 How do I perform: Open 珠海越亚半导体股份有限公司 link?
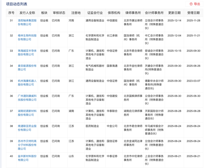(27, 53)
